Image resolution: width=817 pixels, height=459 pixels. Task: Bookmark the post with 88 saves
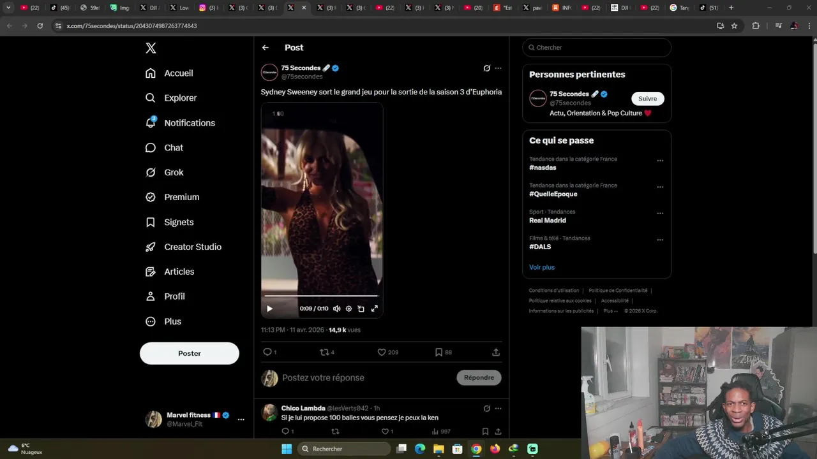(x=438, y=352)
